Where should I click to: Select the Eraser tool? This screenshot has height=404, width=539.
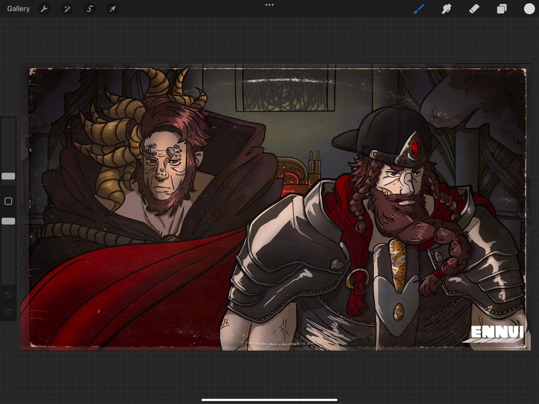coord(474,9)
